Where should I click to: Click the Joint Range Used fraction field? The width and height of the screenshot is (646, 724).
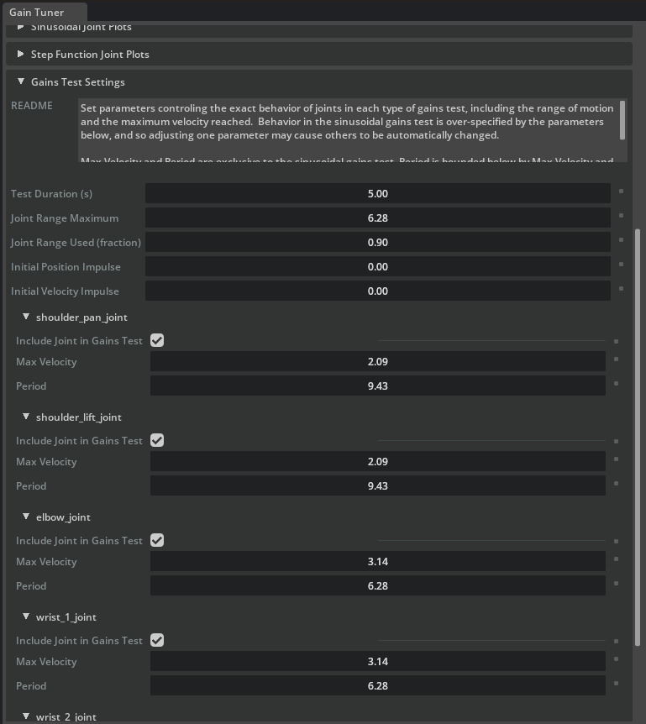378,243
